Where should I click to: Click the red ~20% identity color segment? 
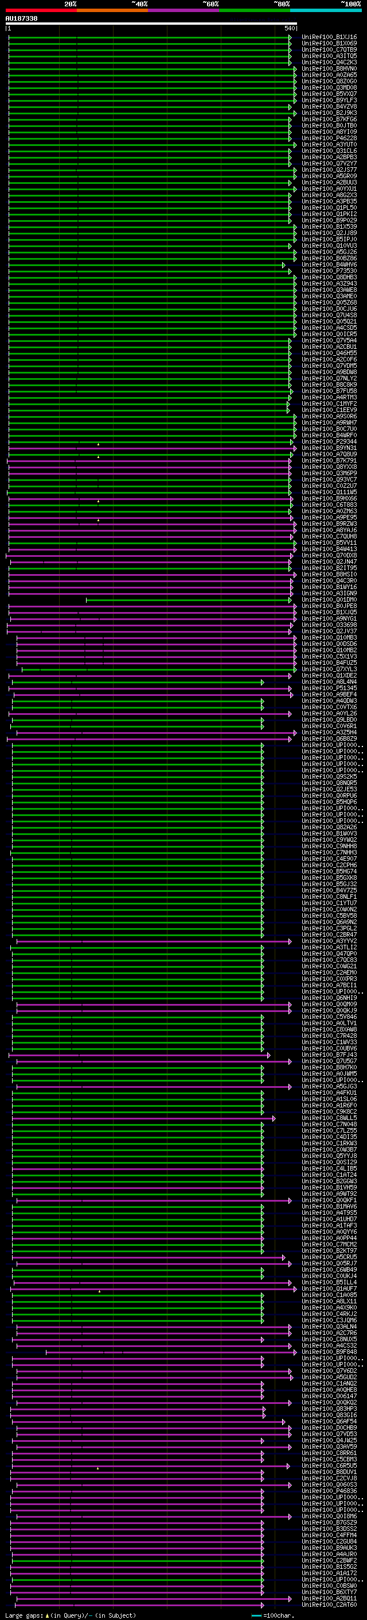pyautogui.click(x=41, y=11)
